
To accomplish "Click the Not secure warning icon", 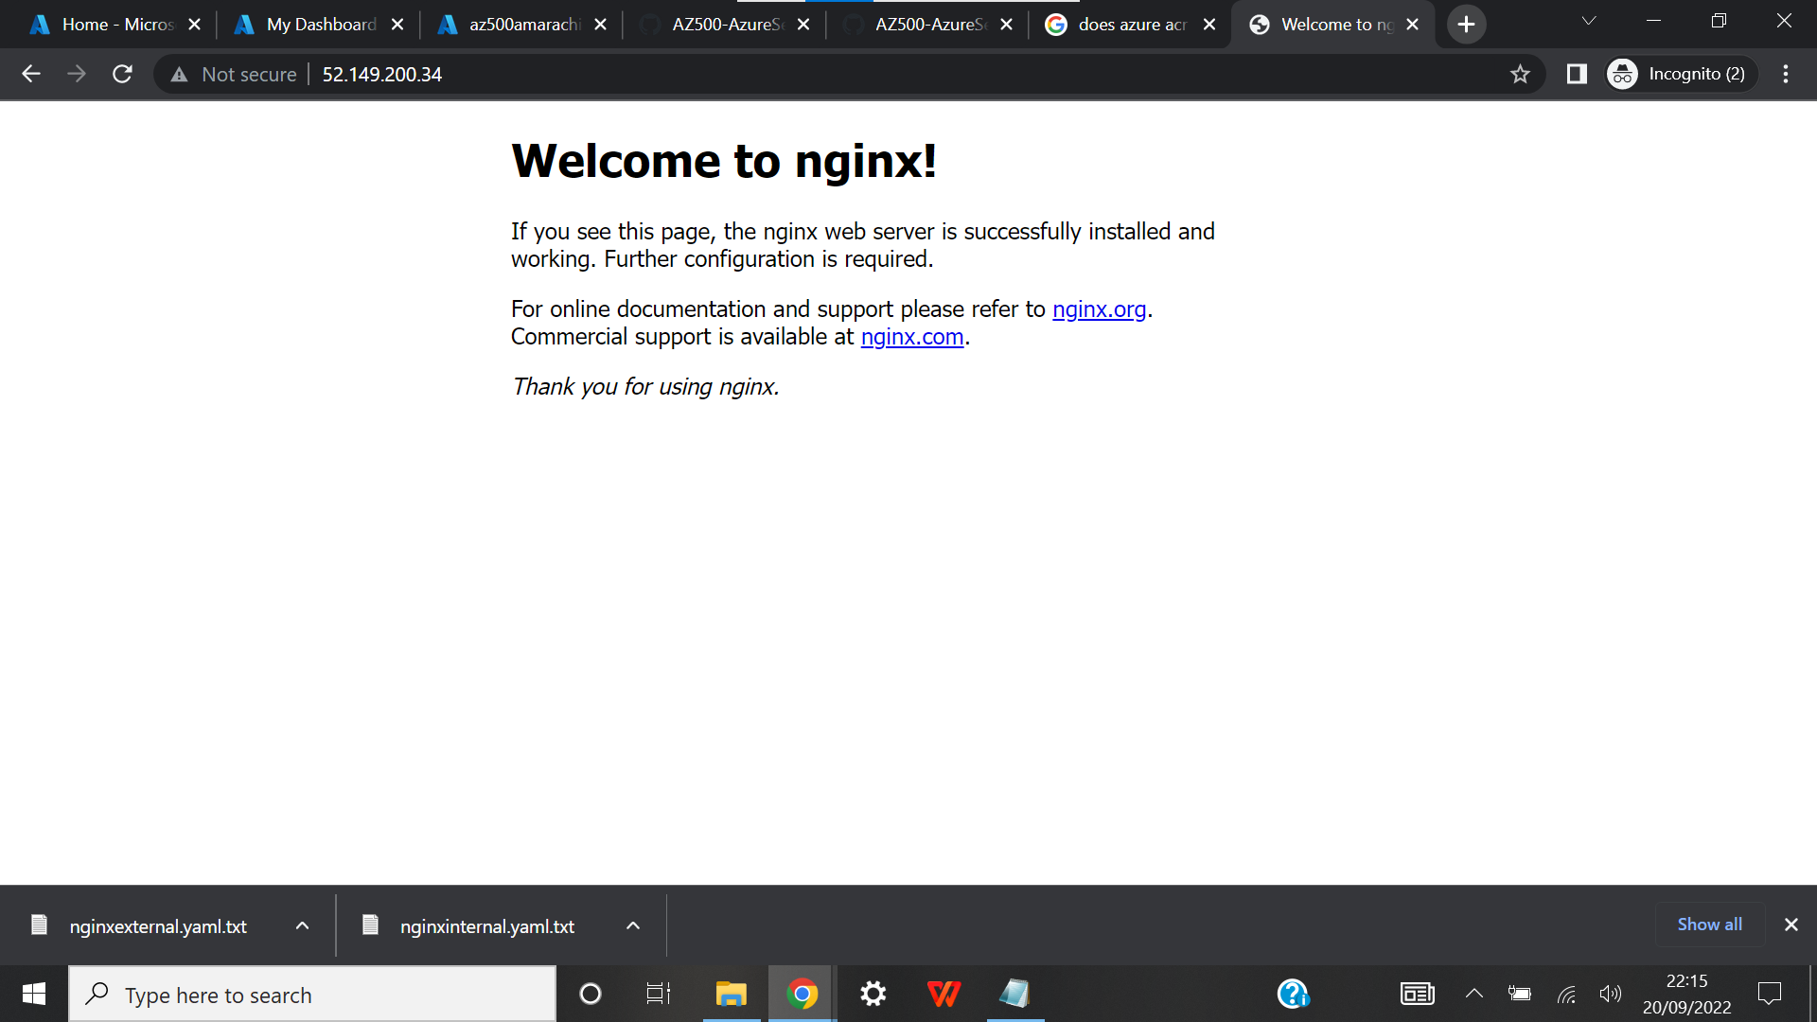I will (180, 74).
